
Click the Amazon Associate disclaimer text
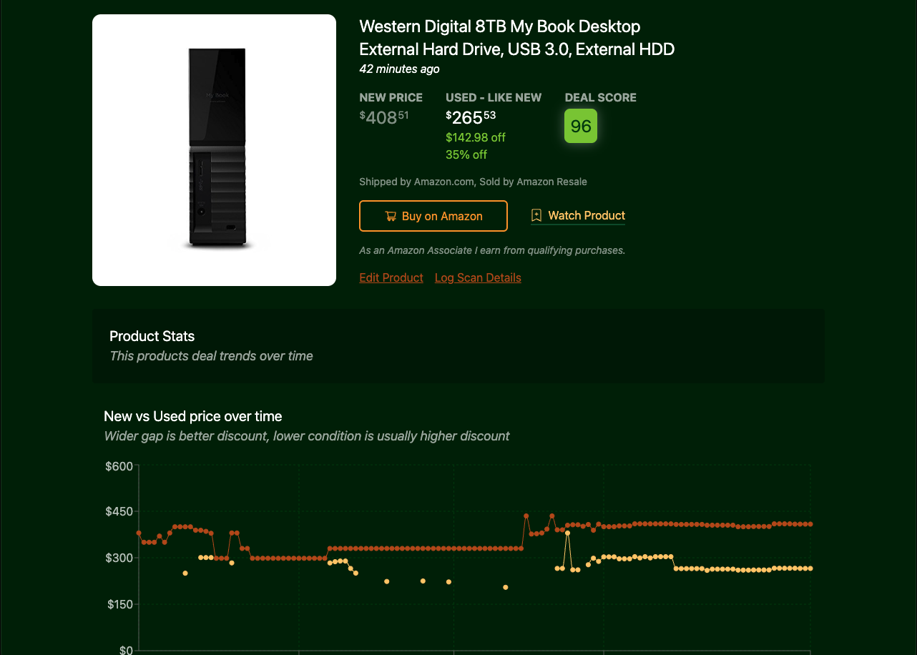point(492,250)
